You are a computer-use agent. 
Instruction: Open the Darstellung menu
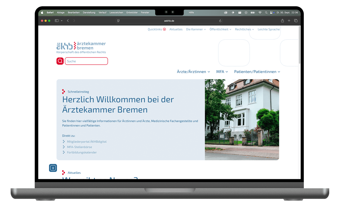pyautogui.click(x=89, y=13)
